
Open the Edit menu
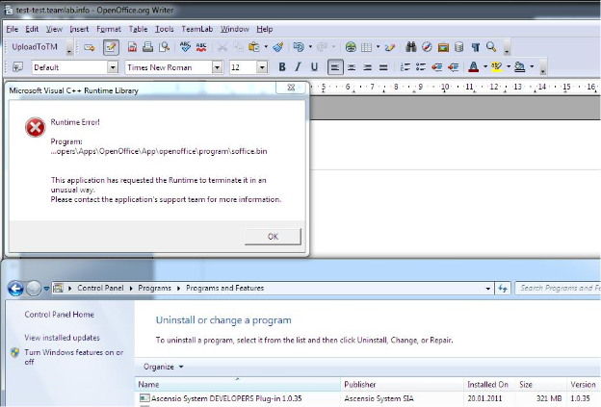pos(32,29)
